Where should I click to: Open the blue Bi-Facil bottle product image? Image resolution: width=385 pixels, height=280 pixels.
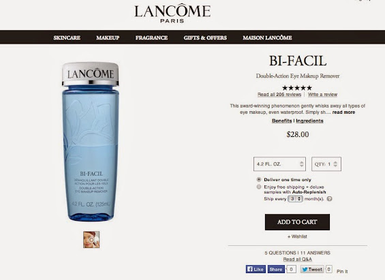click(x=91, y=142)
